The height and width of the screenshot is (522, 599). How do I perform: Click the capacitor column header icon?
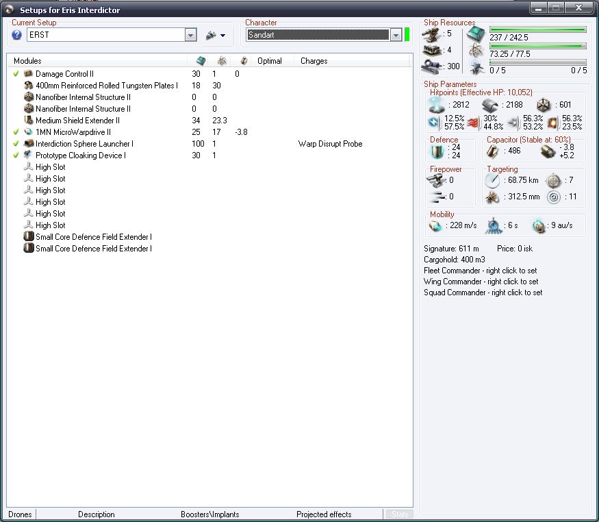pyautogui.click(x=244, y=61)
